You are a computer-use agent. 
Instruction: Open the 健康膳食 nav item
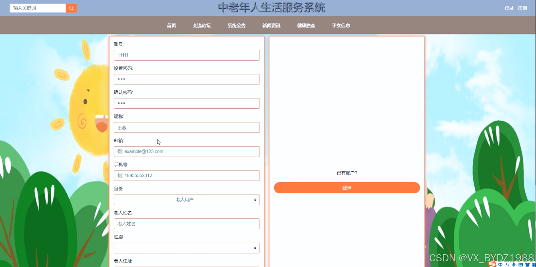(306, 26)
